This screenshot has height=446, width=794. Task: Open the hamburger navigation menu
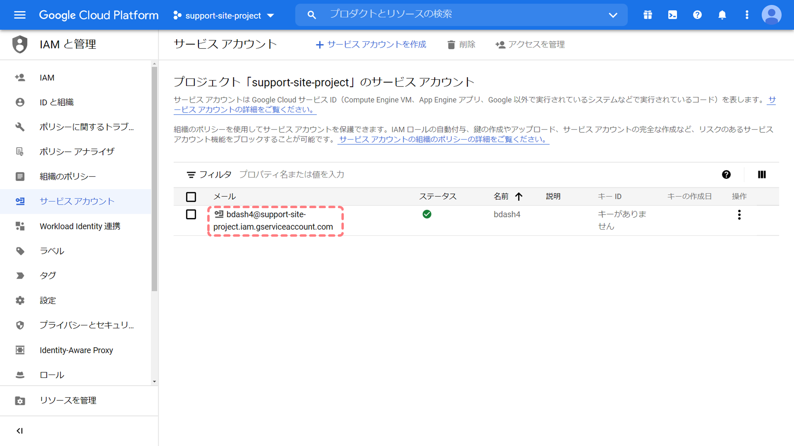click(20, 15)
